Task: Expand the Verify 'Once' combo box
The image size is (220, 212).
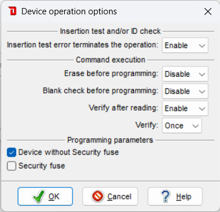Action: 182,125
